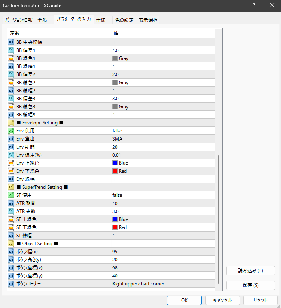Click the double-type icon beside Env 偏差(%)
Screen dimensions: 281x308
click(x=11, y=155)
